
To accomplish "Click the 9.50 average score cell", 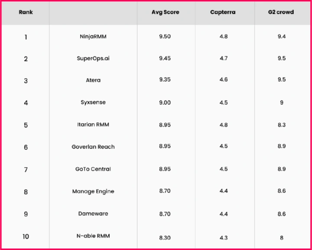I will tap(165, 36).
